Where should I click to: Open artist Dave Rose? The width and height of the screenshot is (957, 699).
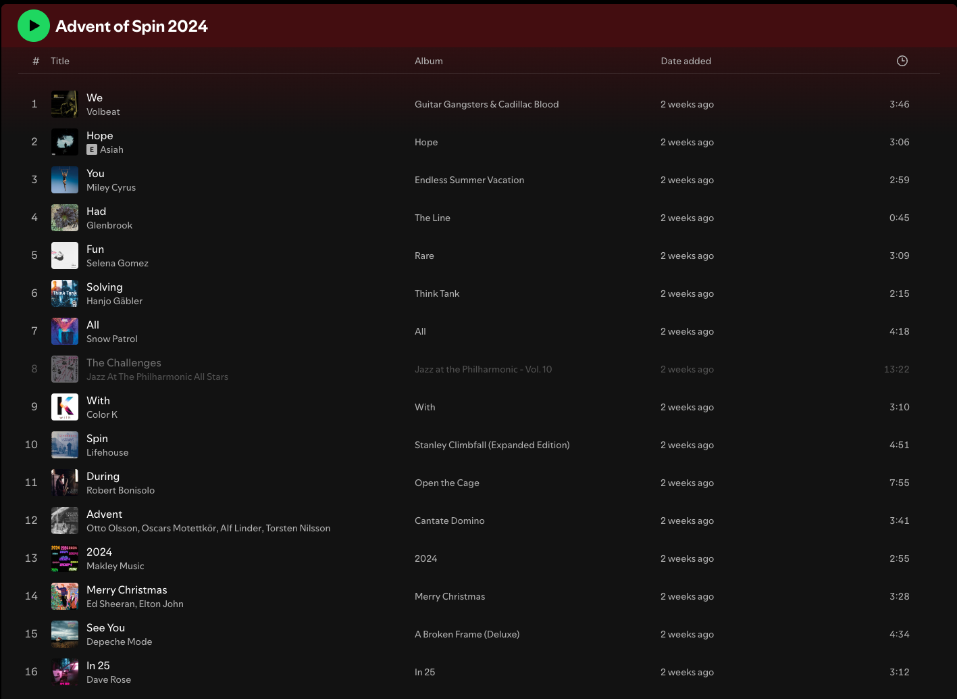pyautogui.click(x=109, y=680)
